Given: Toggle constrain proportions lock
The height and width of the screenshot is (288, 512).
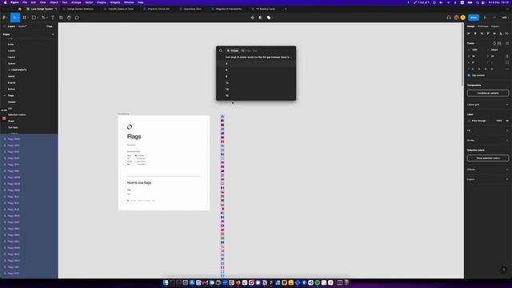Looking at the screenshot, I should pos(507,56).
